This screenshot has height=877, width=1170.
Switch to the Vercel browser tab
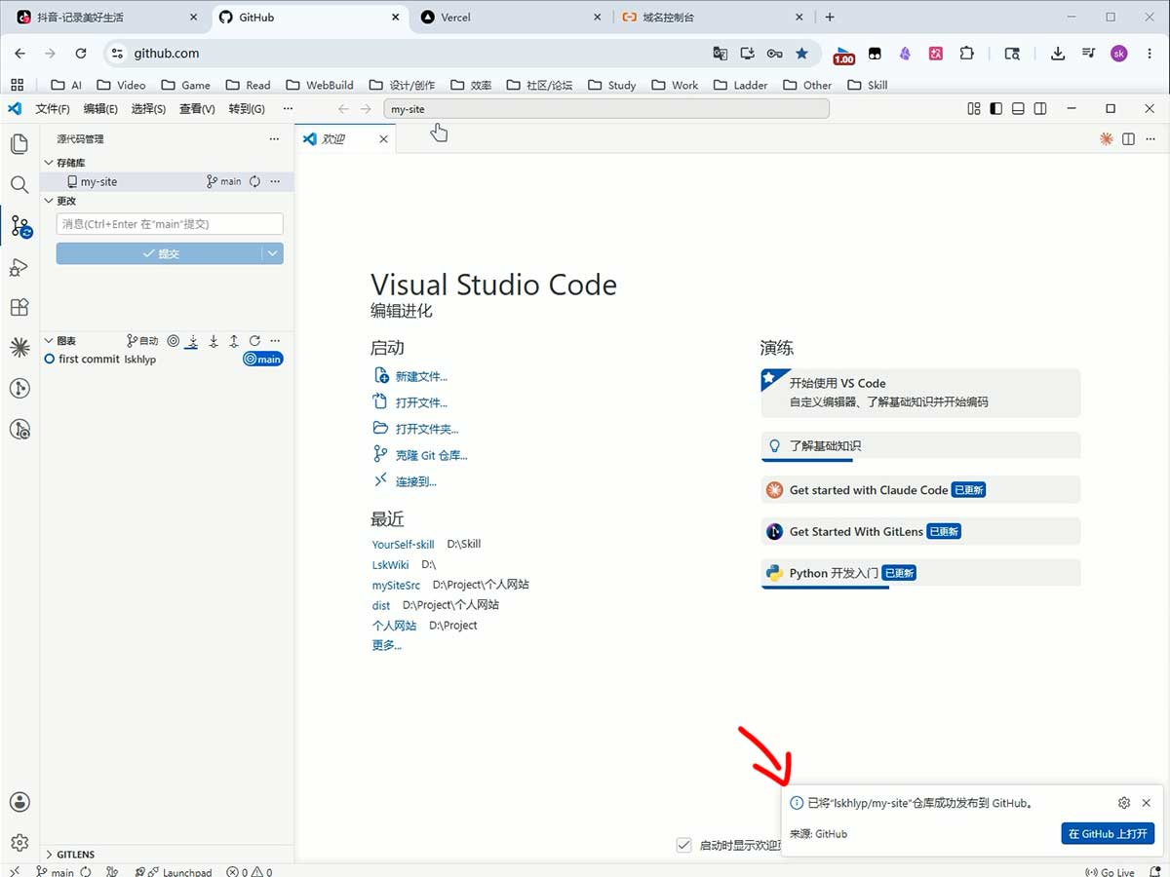coord(510,18)
